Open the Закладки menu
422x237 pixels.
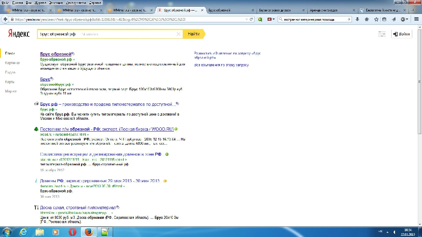(x=56, y=3)
